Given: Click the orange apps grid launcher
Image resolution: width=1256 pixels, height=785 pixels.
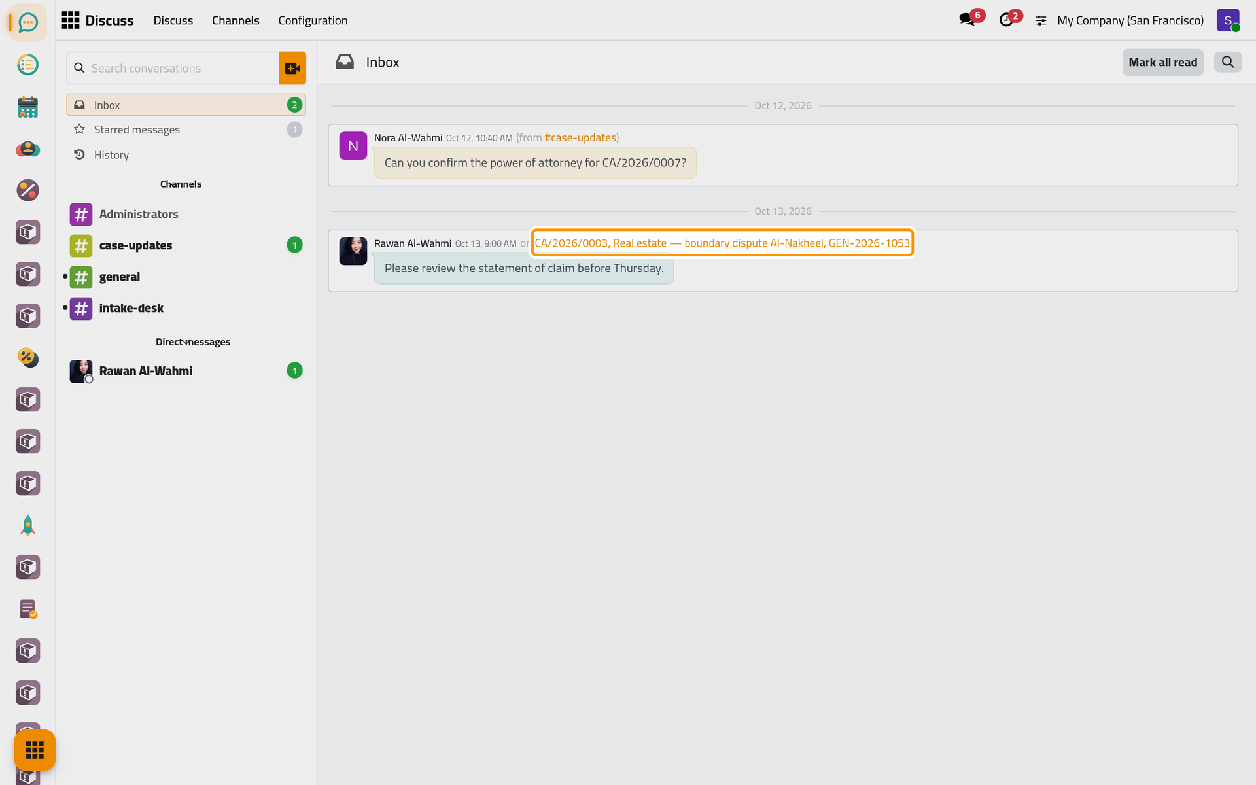Looking at the screenshot, I should click(35, 750).
